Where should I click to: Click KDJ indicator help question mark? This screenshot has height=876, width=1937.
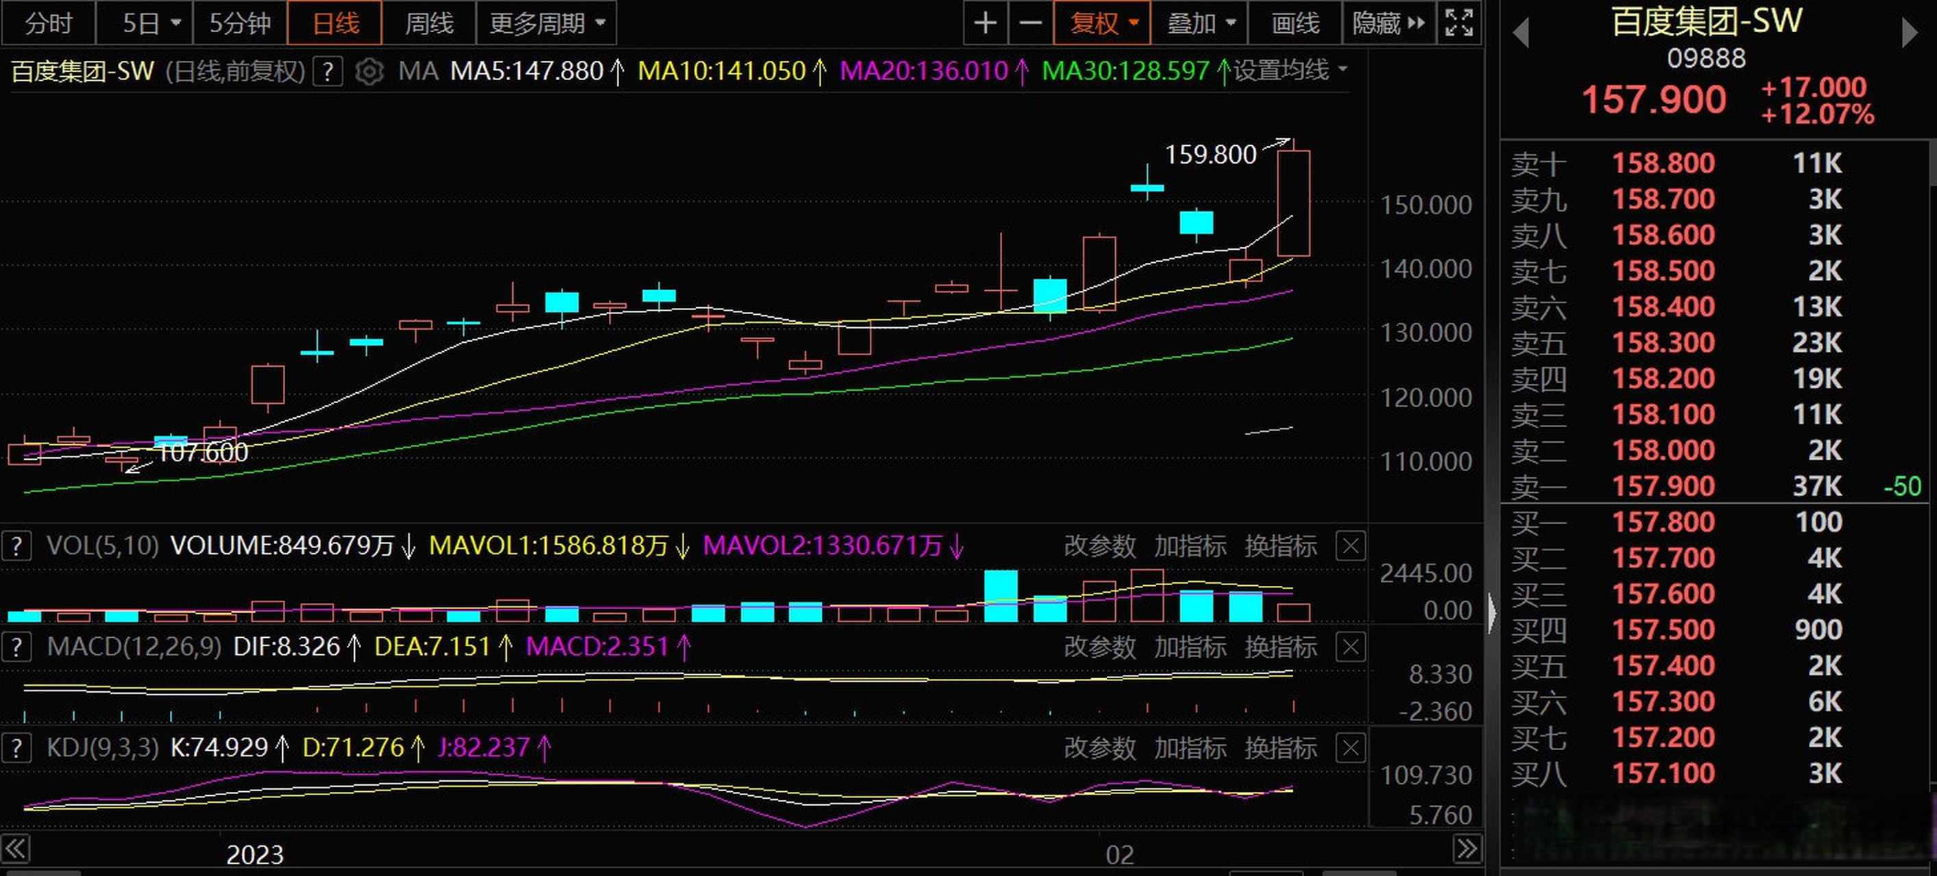pos(16,747)
